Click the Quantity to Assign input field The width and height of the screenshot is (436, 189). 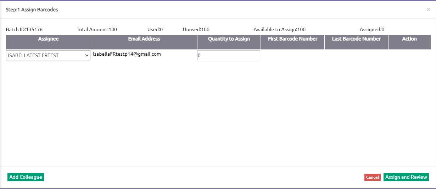pyautogui.click(x=229, y=55)
